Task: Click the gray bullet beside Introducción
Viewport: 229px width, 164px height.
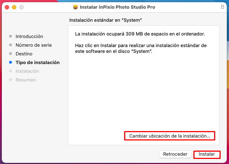Action: [x=11, y=36]
